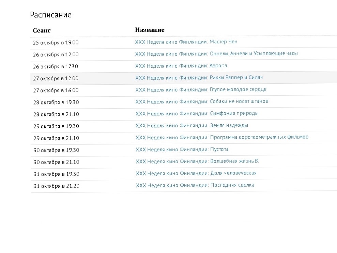
Task: Click the "Сеанс" column header
Action: 42,30
